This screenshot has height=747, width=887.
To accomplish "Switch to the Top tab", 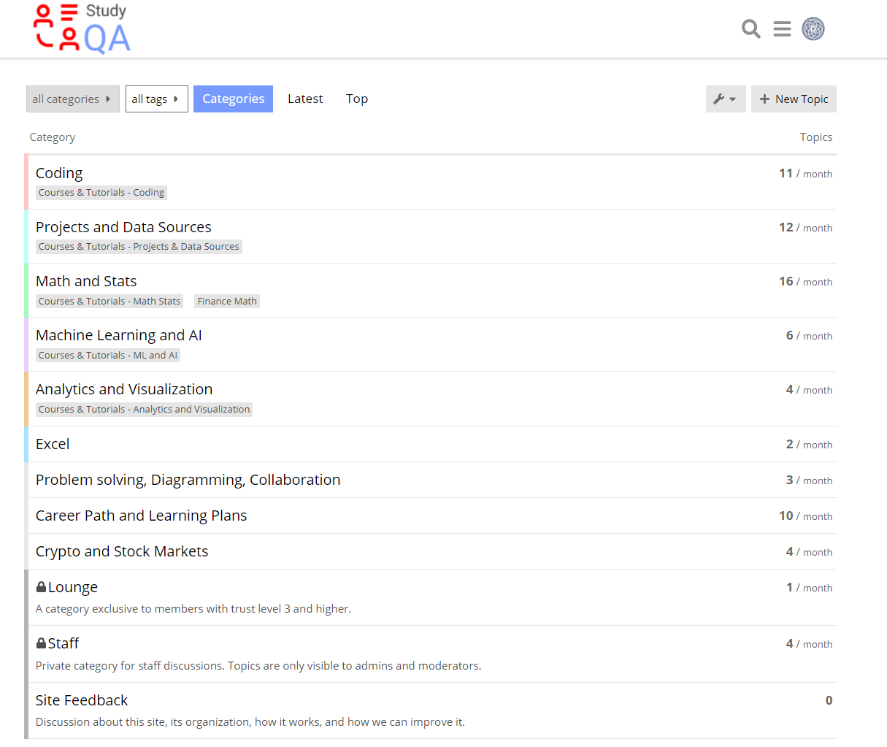I will click(x=357, y=99).
